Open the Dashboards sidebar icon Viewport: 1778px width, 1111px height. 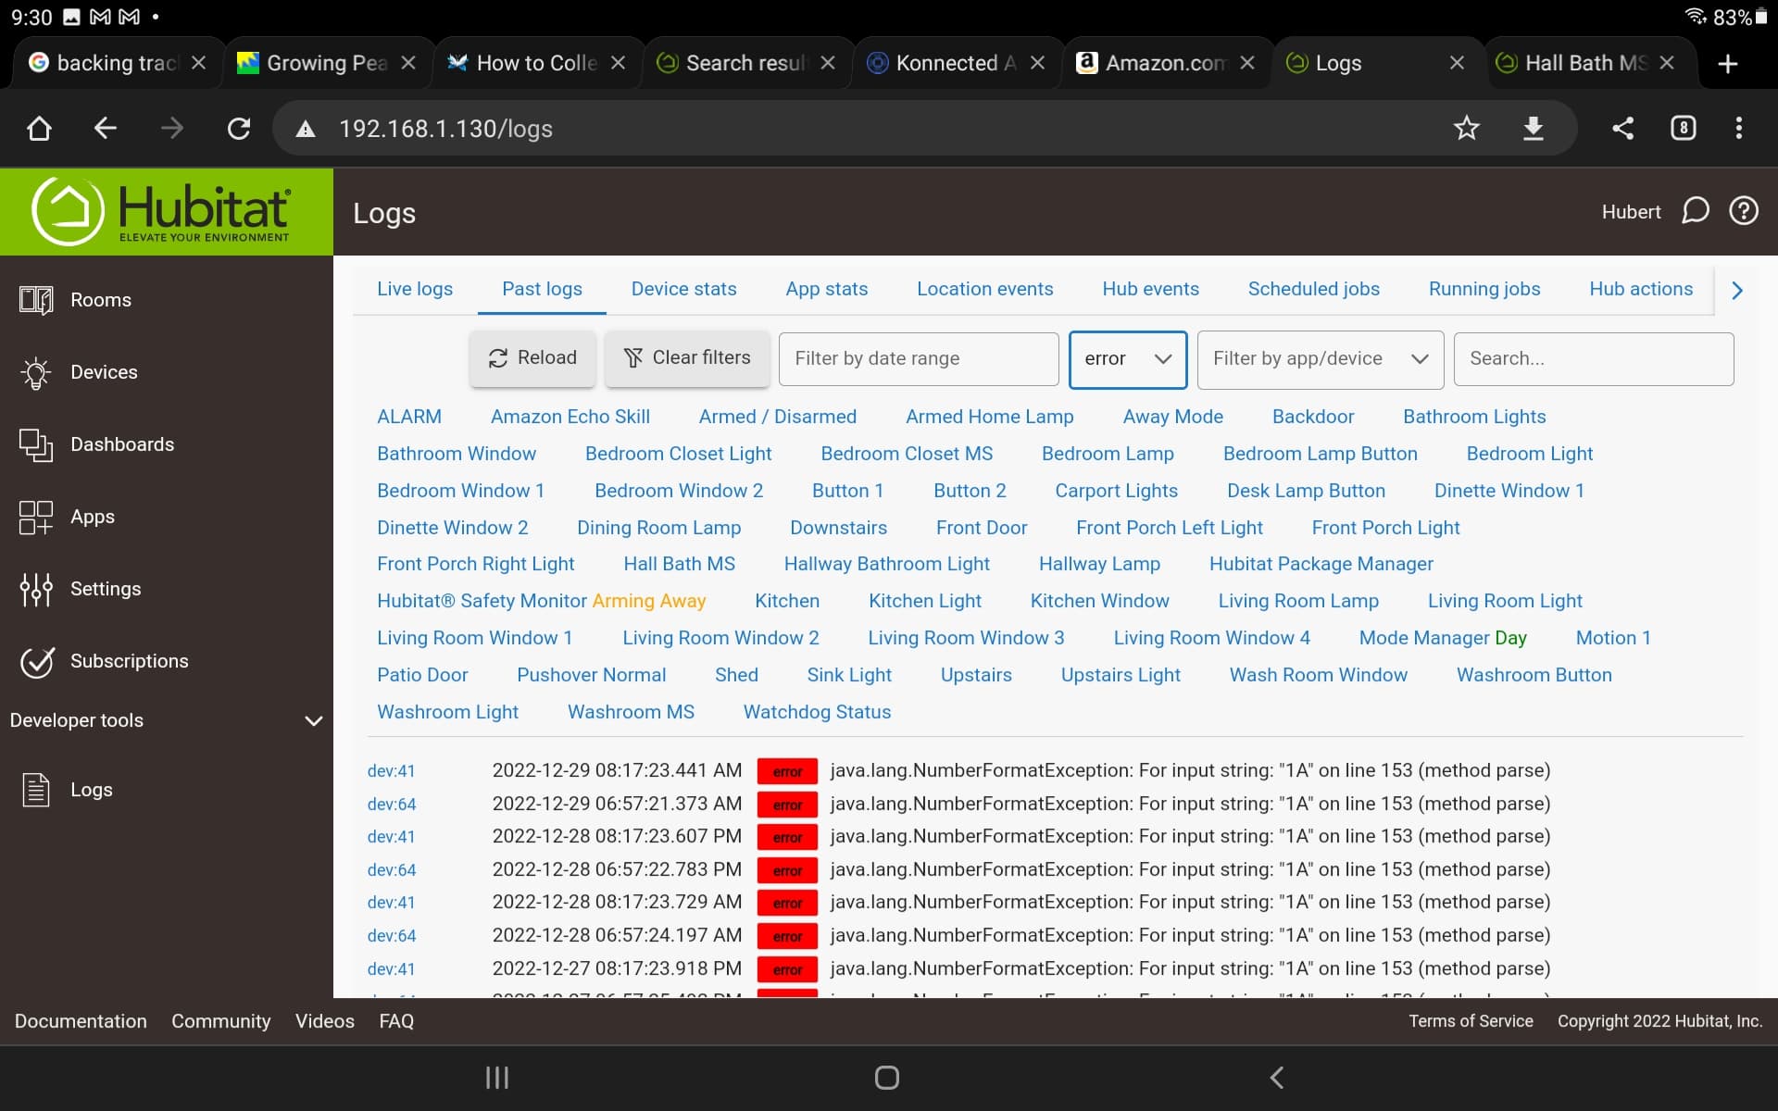pos(36,444)
